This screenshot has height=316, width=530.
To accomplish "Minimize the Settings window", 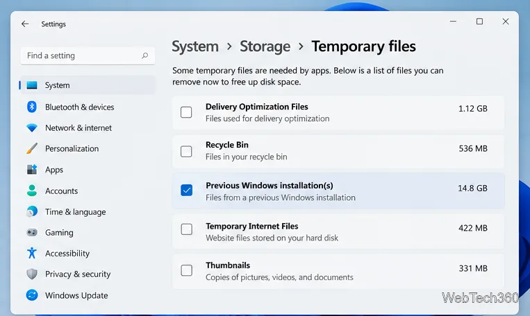I will point(454,21).
